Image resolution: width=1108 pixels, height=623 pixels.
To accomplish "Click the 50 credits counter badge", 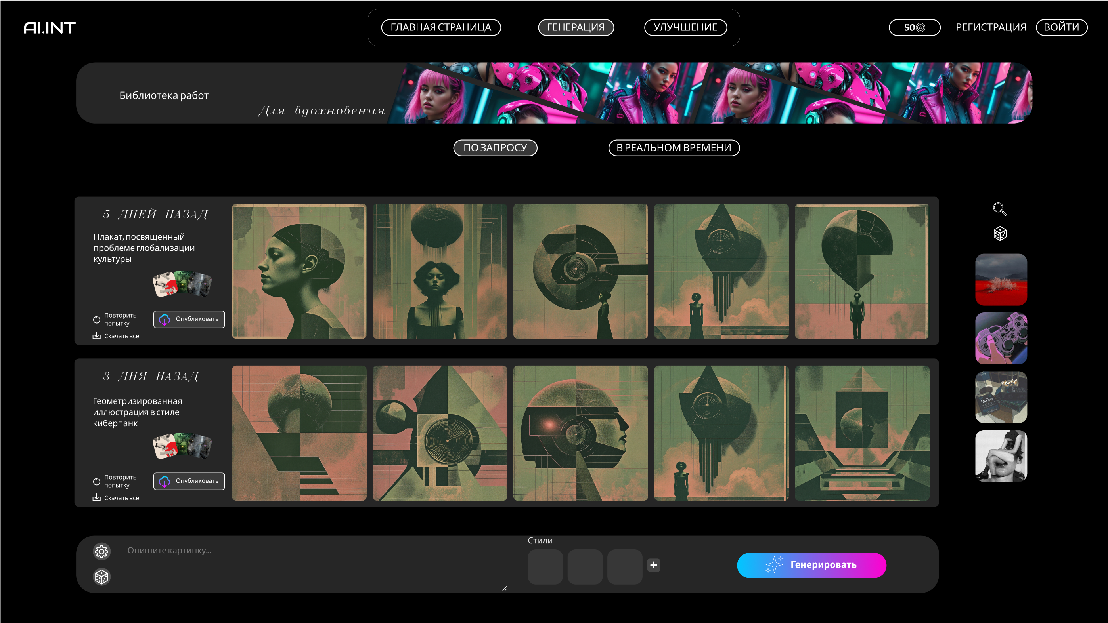I will pyautogui.click(x=914, y=27).
